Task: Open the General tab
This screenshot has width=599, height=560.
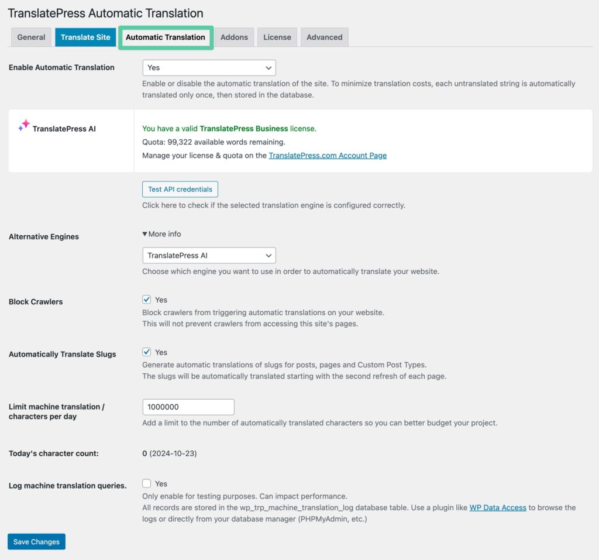Action: pyautogui.click(x=31, y=37)
